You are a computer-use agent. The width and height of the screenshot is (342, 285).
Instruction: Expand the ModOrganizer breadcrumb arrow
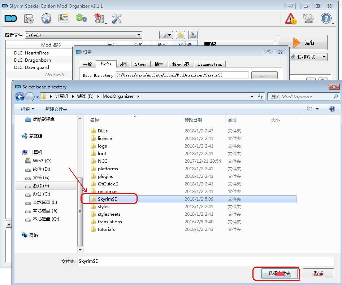point(138,96)
